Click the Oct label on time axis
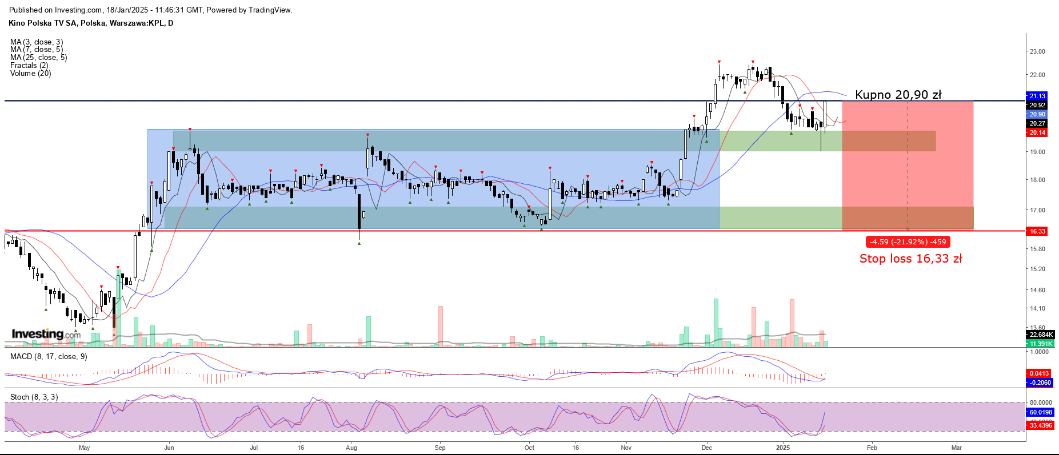 529,448
